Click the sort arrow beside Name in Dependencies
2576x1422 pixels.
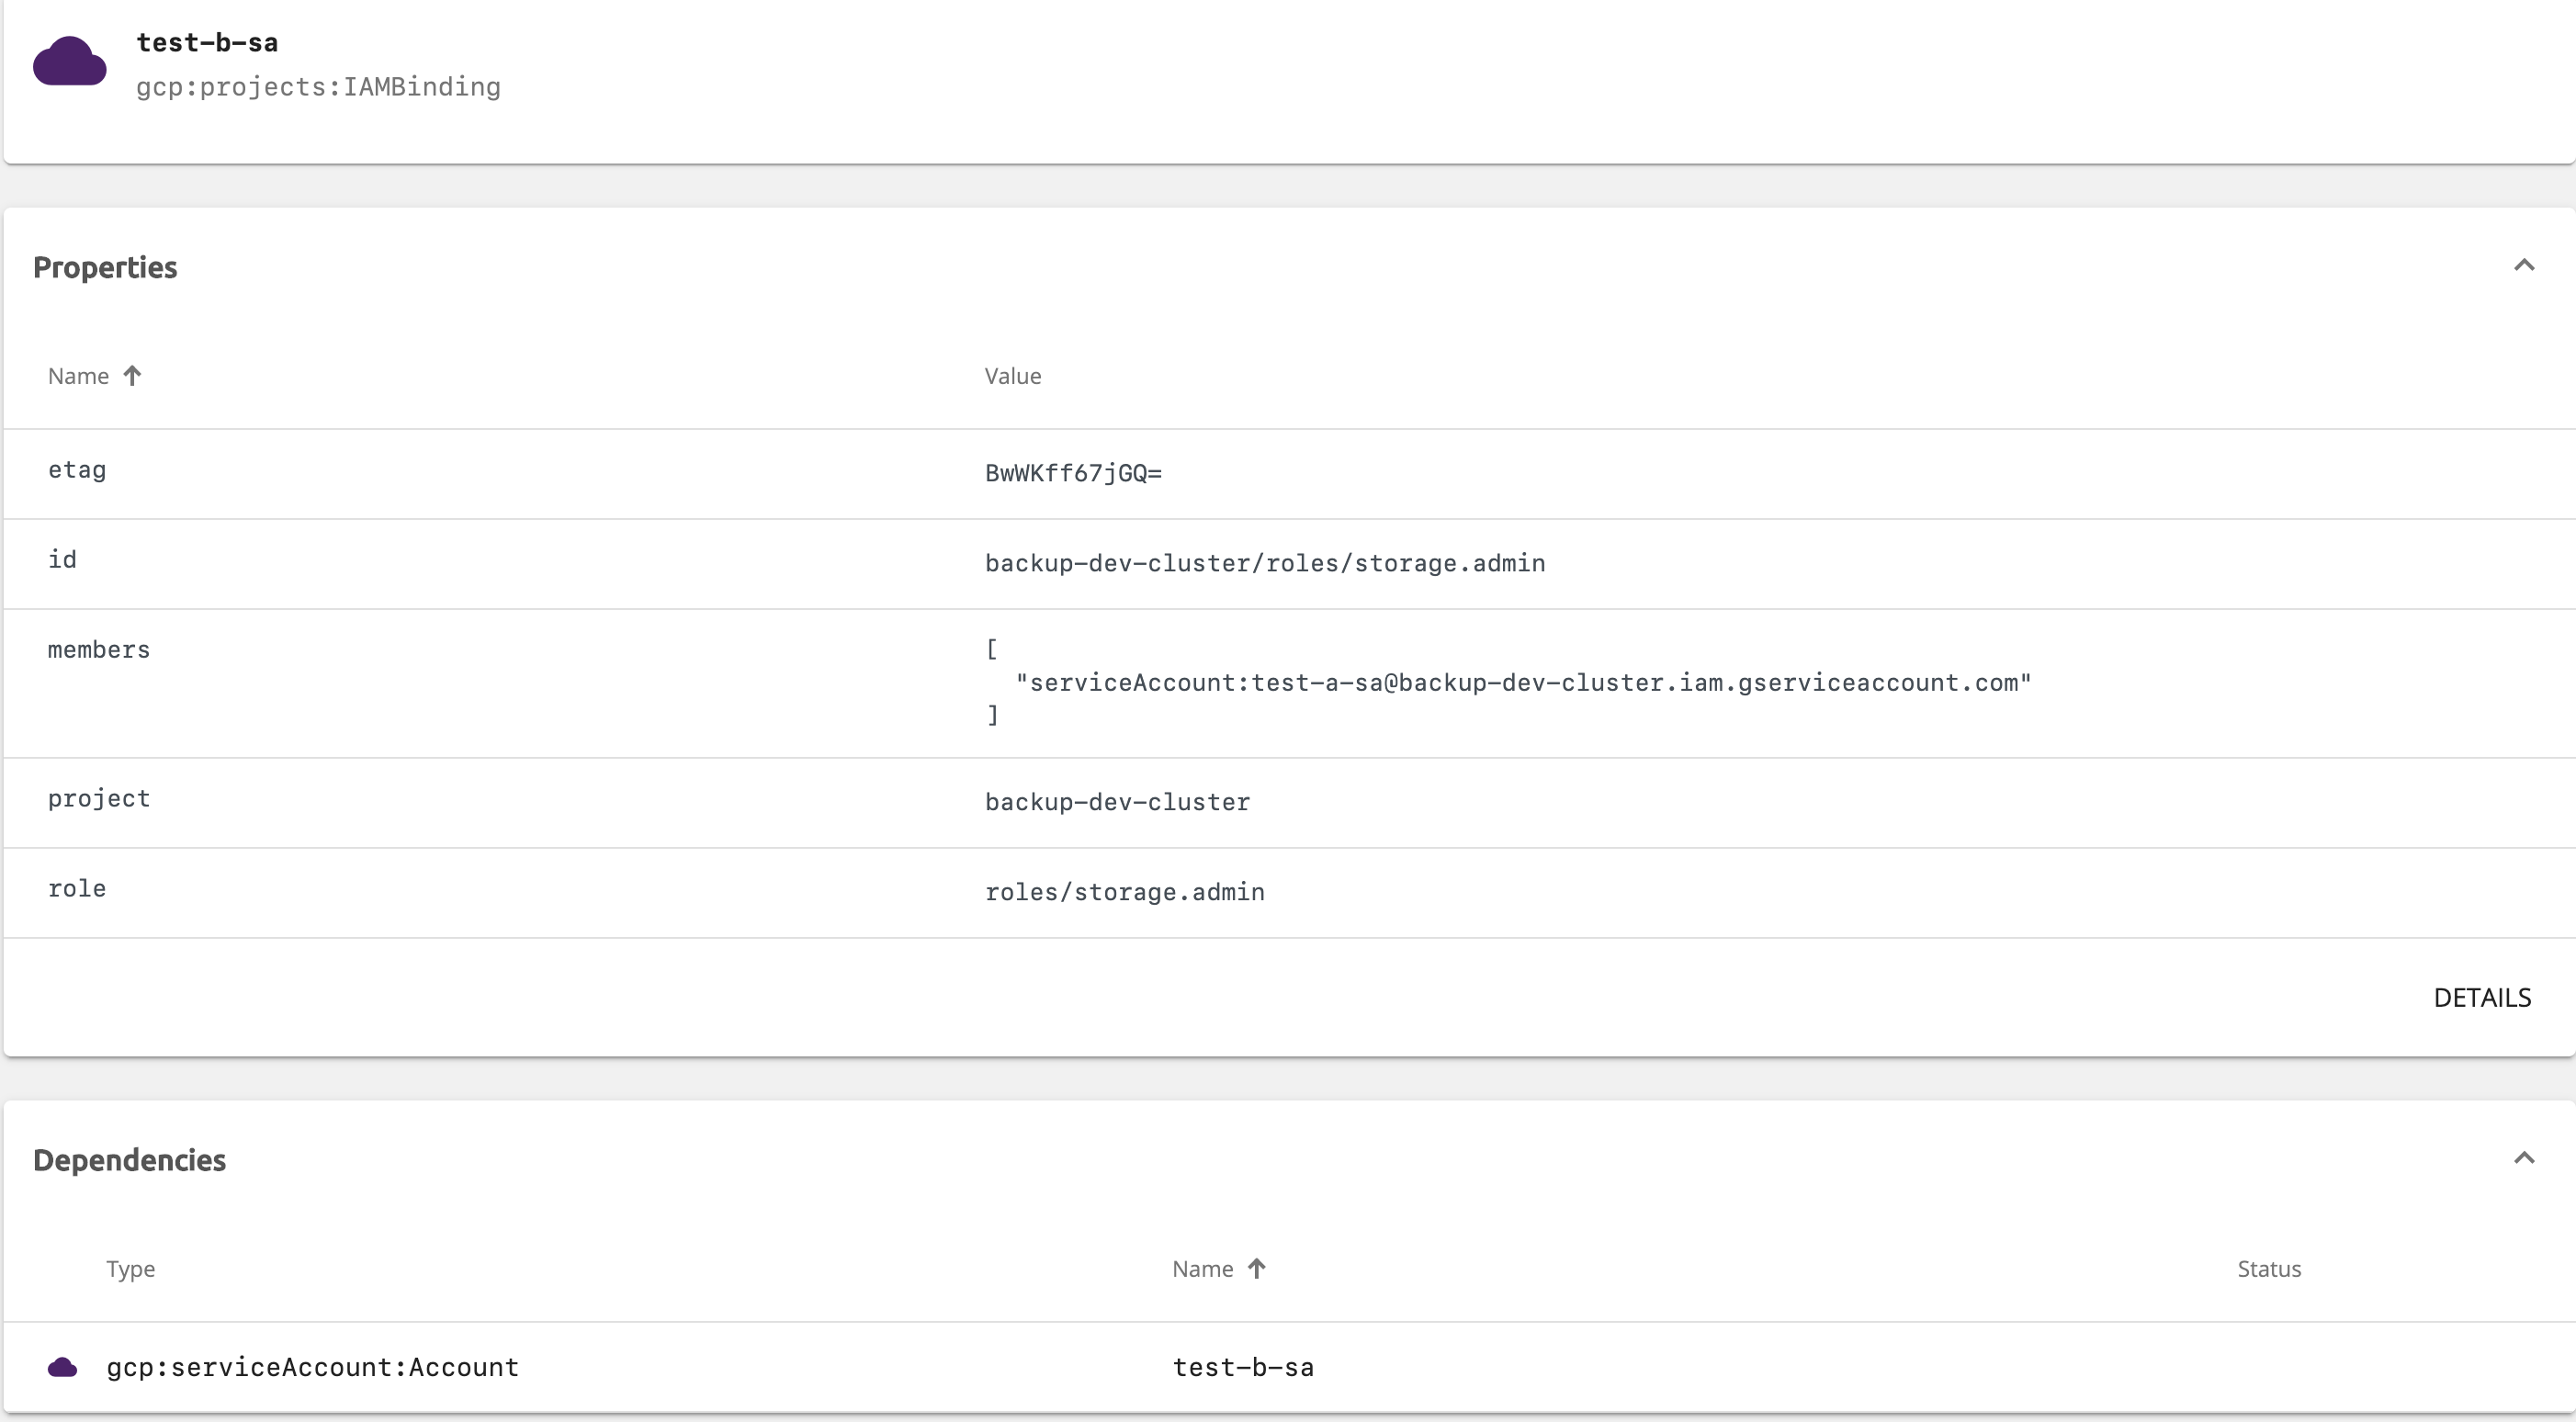1257,1268
